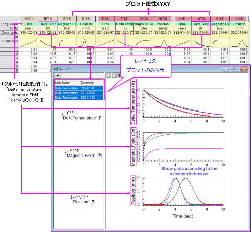This screenshot has height=232, width=251.
Task: Maximize the Graph2 window
Action: pyautogui.click(x=235, y=69)
